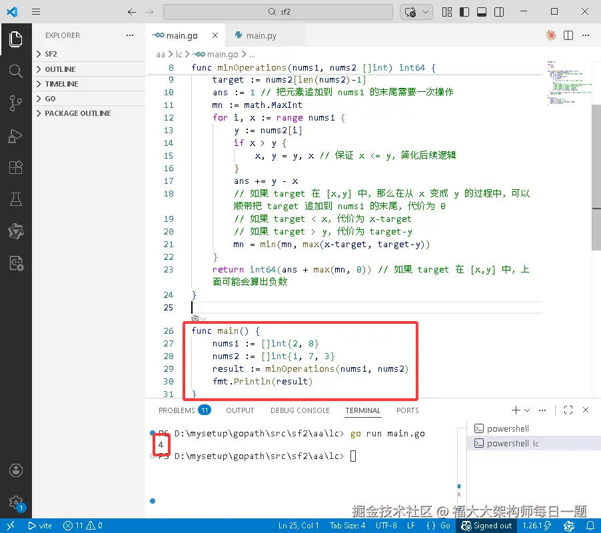
Task: Change UTF-8 file encoding
Action: (386, 525)
